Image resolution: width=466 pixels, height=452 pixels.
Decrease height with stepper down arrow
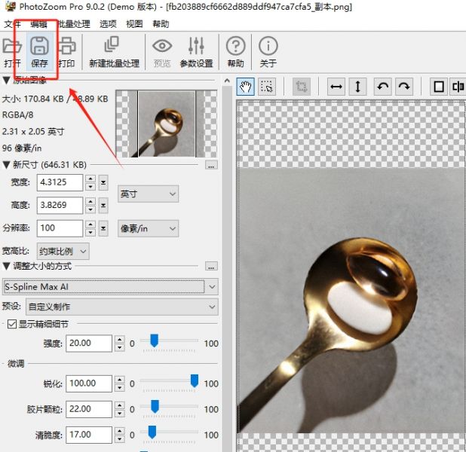[x=90, y=209]
